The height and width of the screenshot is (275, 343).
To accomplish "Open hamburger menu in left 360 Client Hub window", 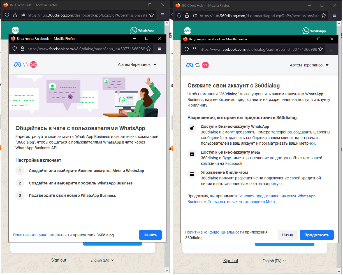I will tap(163, 15).
